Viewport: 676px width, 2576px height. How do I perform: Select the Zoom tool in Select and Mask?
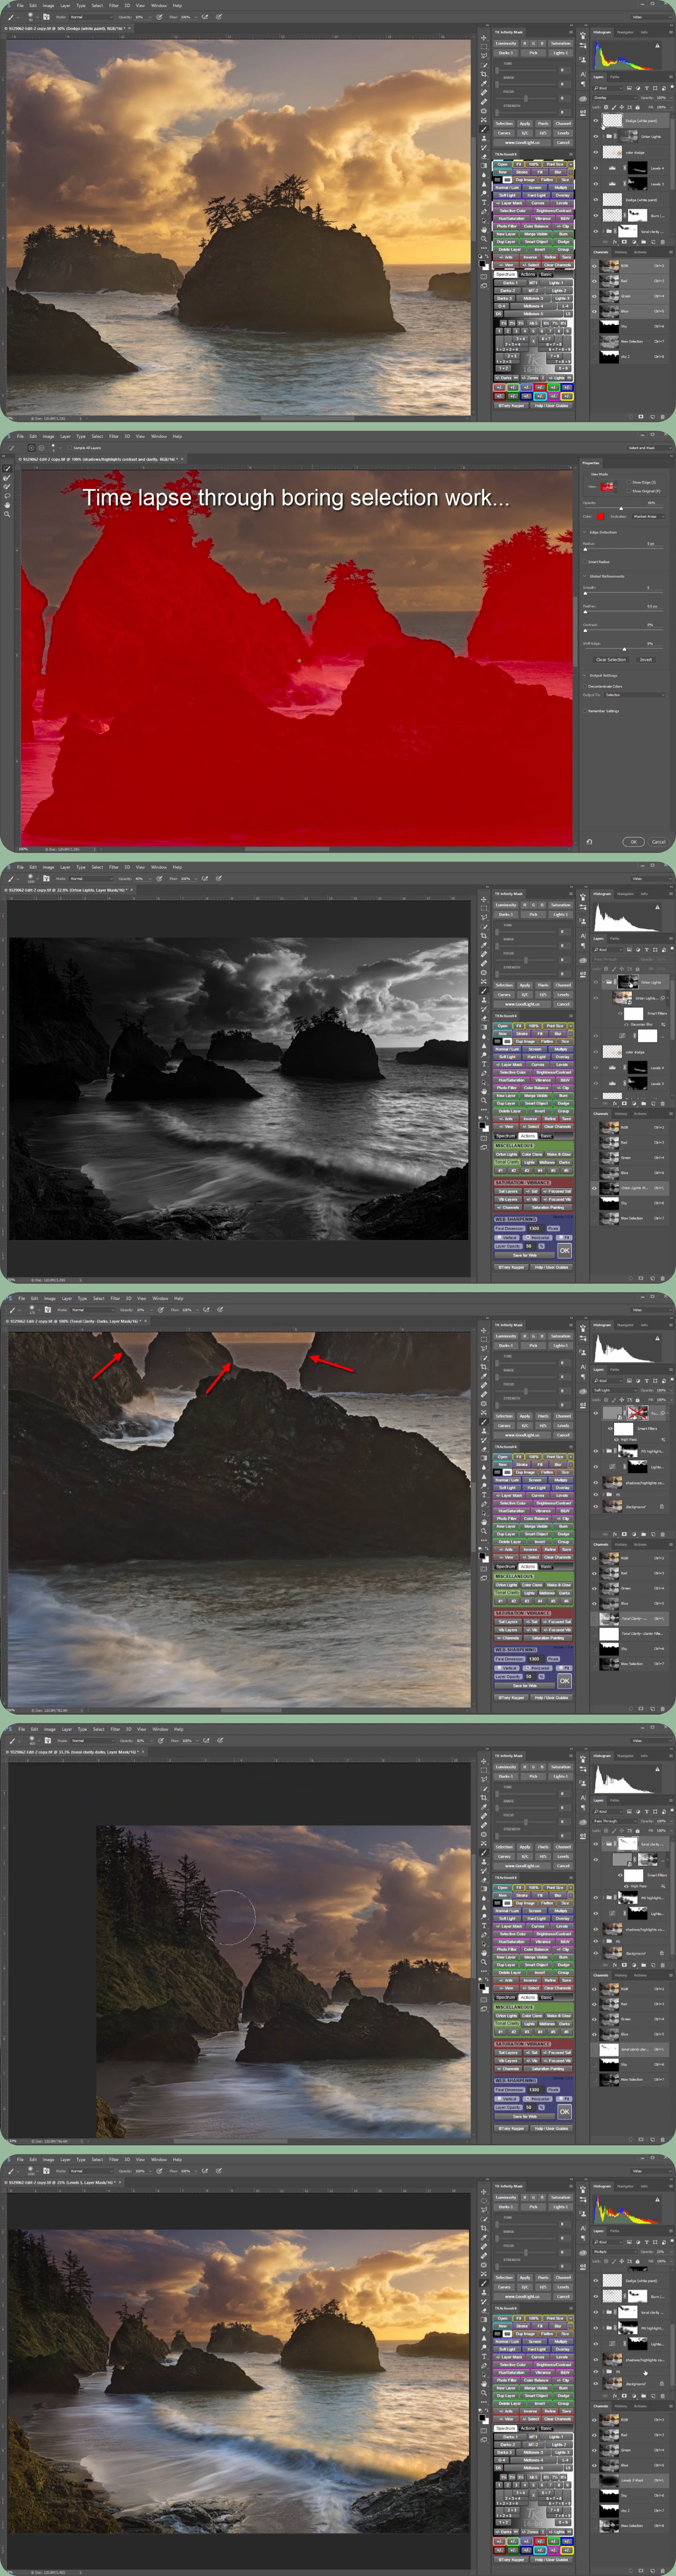point(8,514)
